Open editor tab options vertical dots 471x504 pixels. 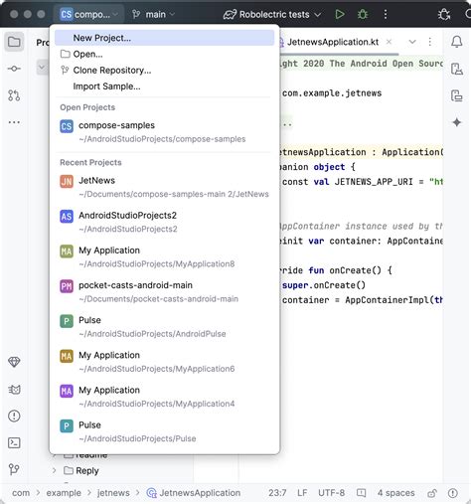pyautogui.click(x=429, y=42)
